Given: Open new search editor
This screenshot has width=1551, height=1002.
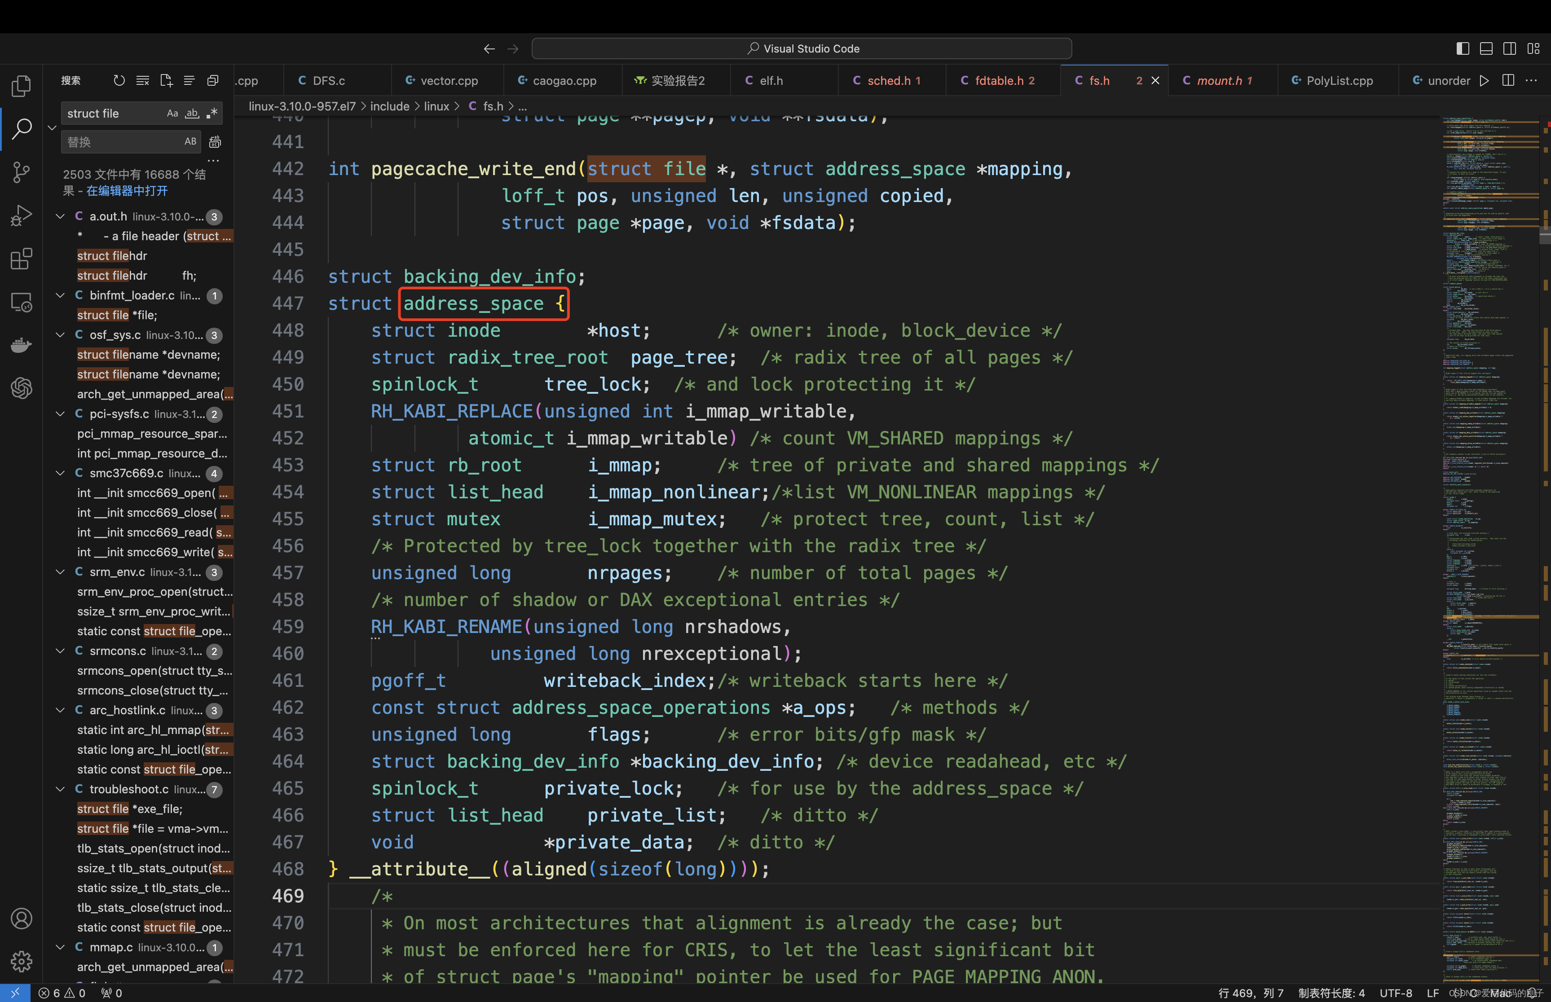Looking at the screenshot, I should click(166, 81).
